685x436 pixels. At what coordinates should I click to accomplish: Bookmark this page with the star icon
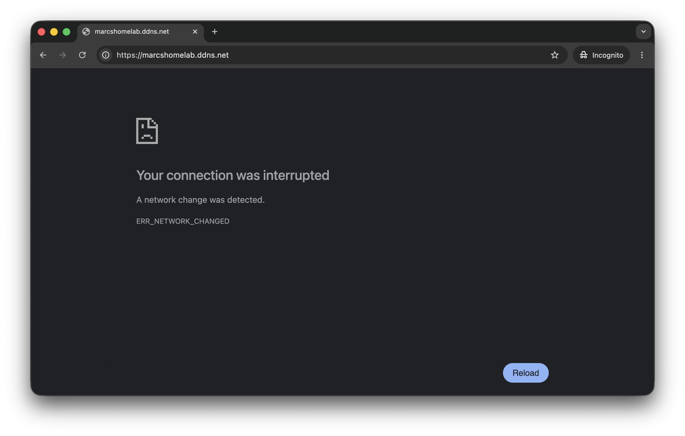(554, 55)
